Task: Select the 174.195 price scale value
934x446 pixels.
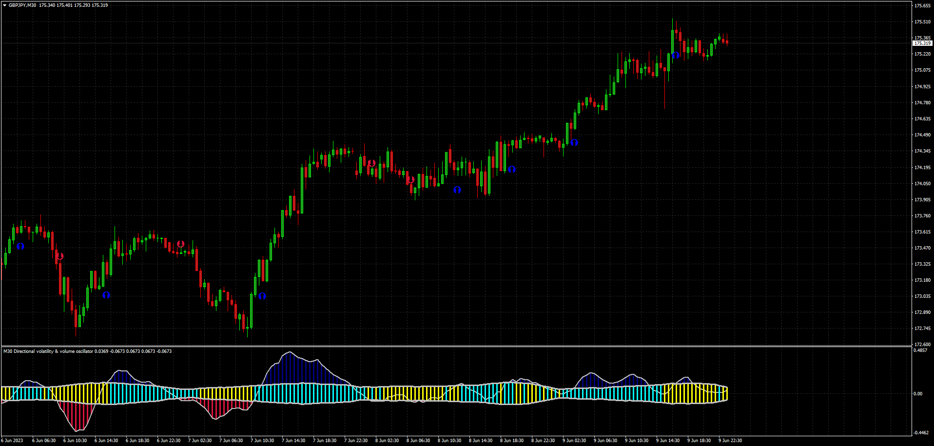Action: (x=922, y=168)
